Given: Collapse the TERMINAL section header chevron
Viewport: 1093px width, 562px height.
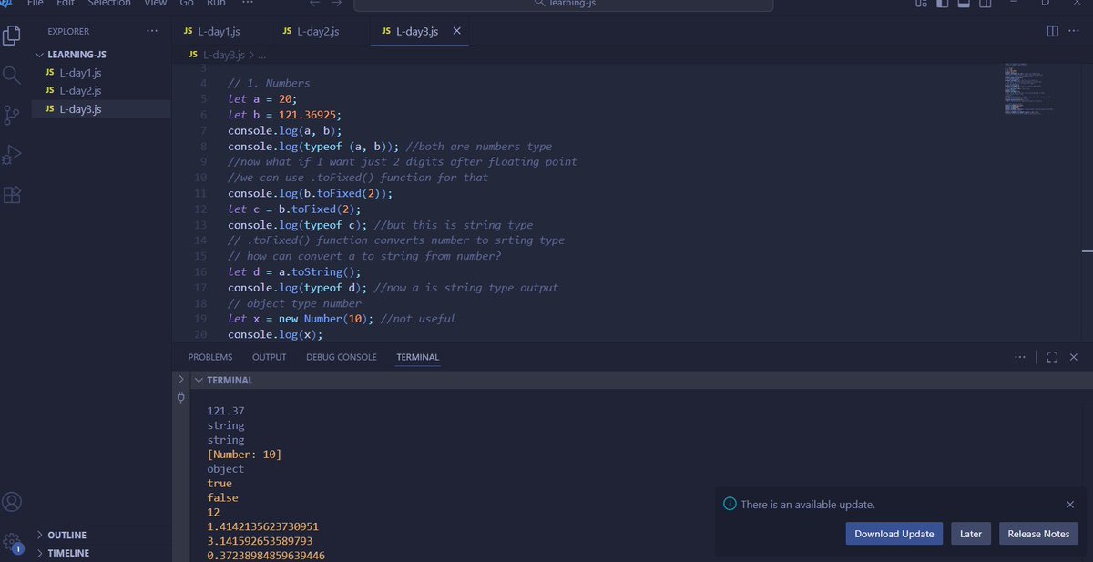Looking at the screenshot, I should 198,380.
